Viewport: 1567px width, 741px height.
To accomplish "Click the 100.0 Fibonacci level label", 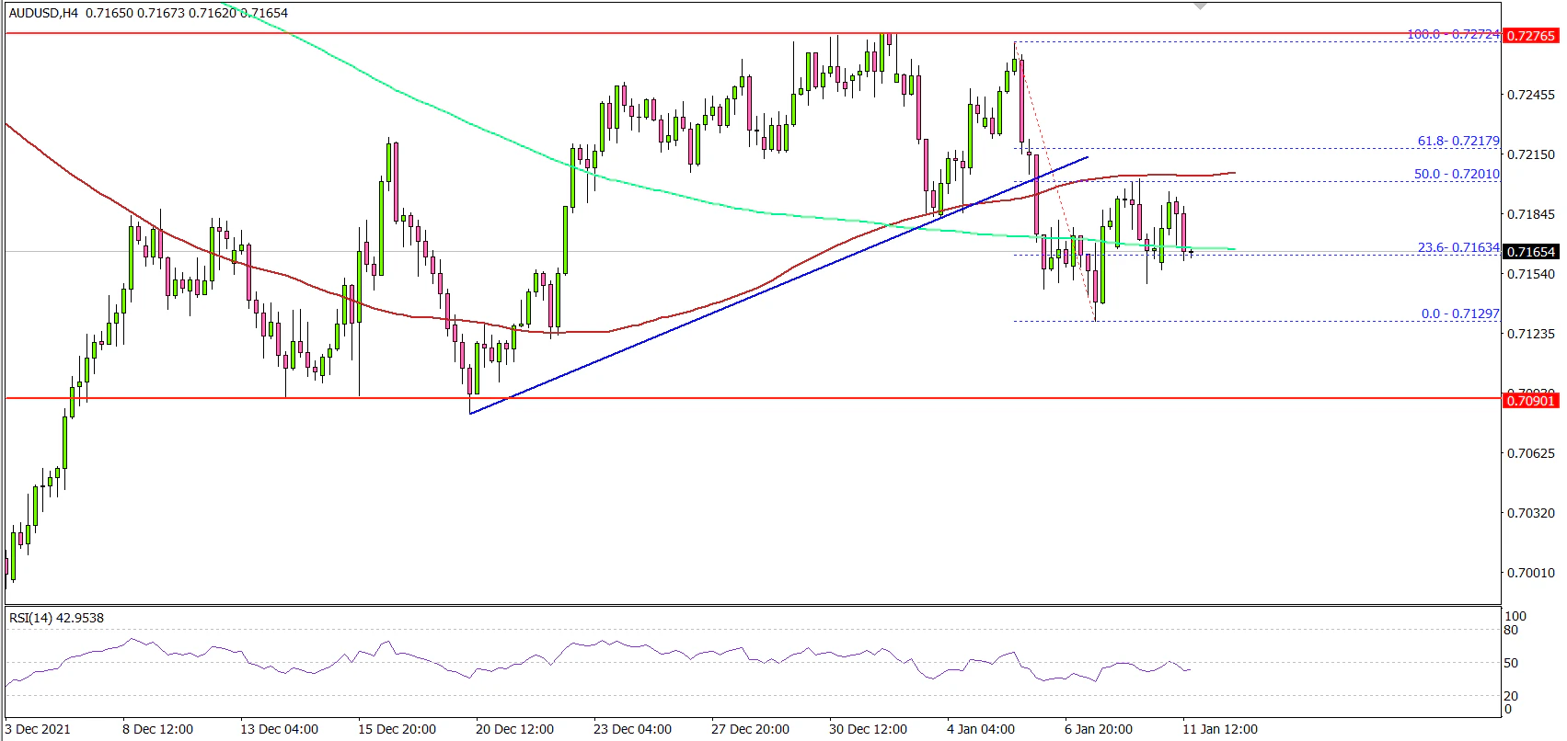I will click(x=1453, y=34).
